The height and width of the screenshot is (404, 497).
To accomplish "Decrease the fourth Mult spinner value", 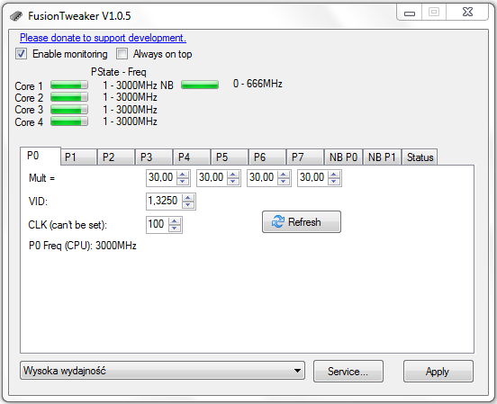I will click(x=334, y=181).
